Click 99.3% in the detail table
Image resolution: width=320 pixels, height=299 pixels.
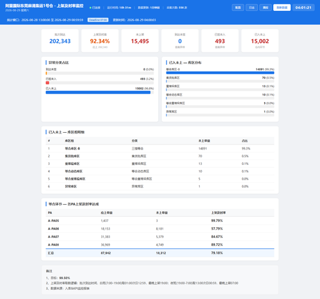tap(246, 148)
